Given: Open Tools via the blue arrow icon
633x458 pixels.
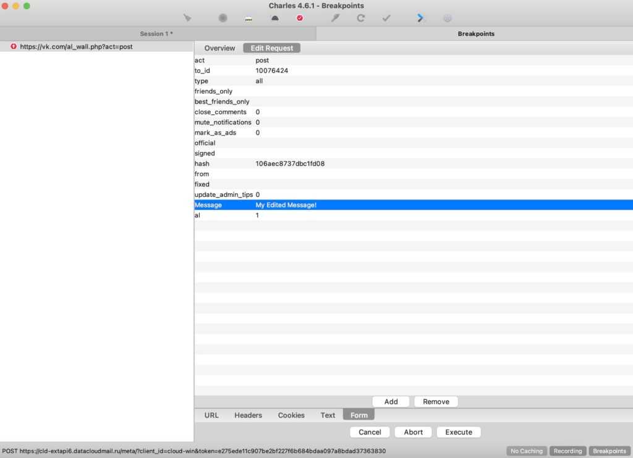Looking at the screenshot, I should click(x=421, y=18).
